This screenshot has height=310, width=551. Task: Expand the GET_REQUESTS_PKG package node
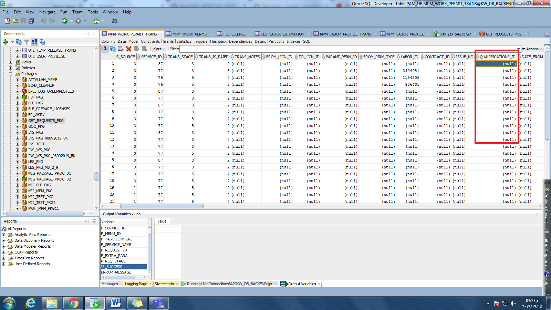pyautogui.click(x=18, y=121)
